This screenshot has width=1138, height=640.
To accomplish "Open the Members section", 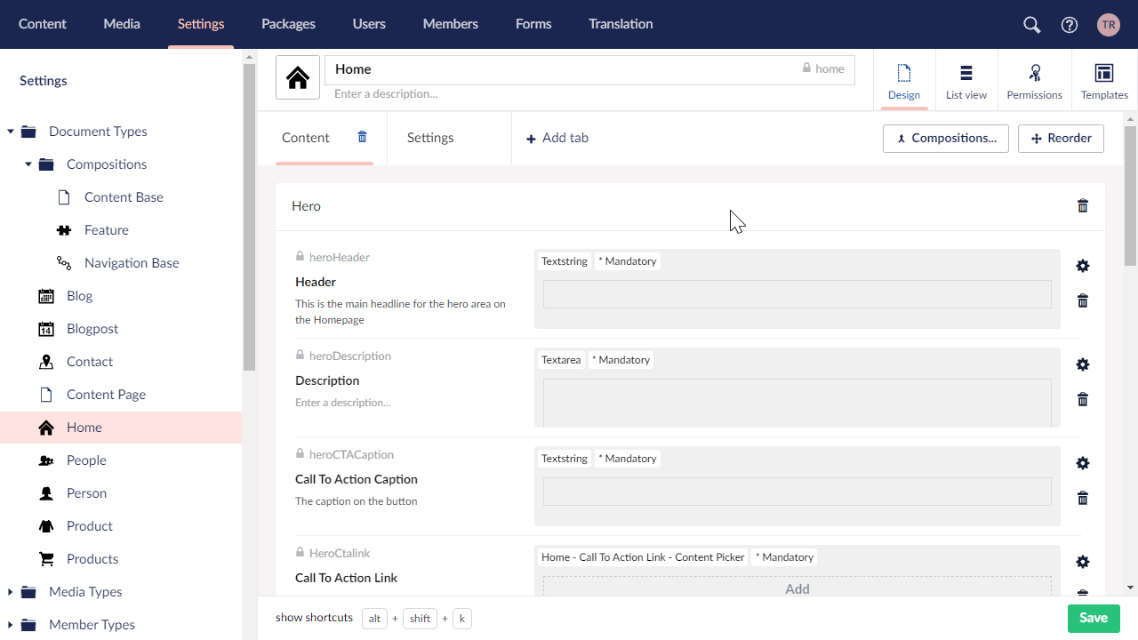I will click(451, 24).
